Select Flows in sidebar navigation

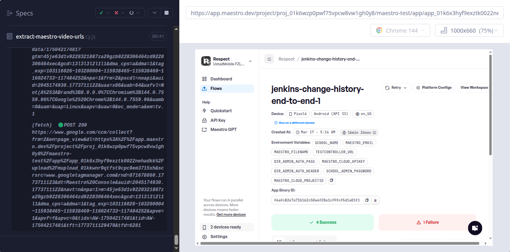tap(216, 88)
